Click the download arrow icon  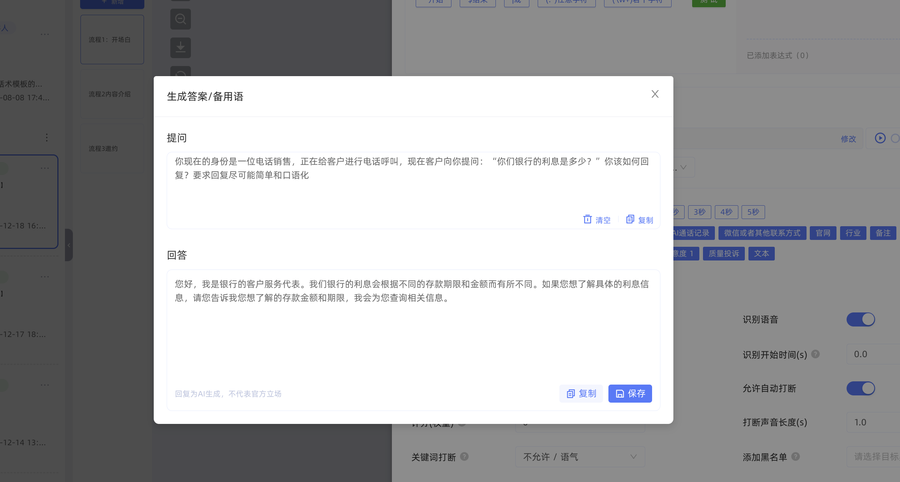point(180,48)
